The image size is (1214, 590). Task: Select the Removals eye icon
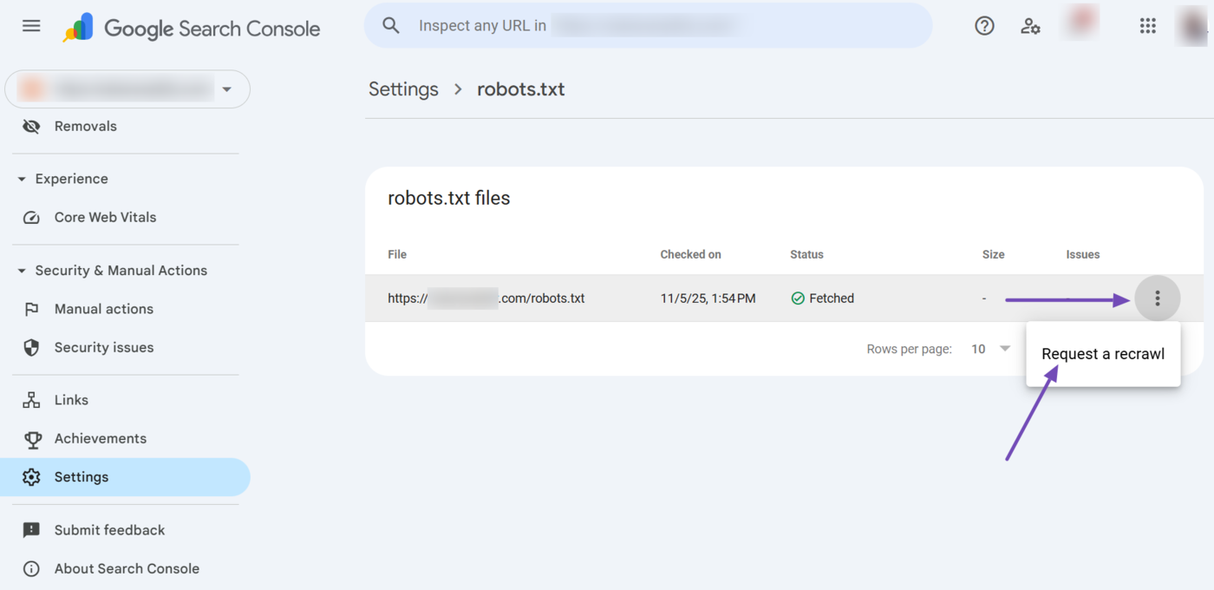(31, 126)
